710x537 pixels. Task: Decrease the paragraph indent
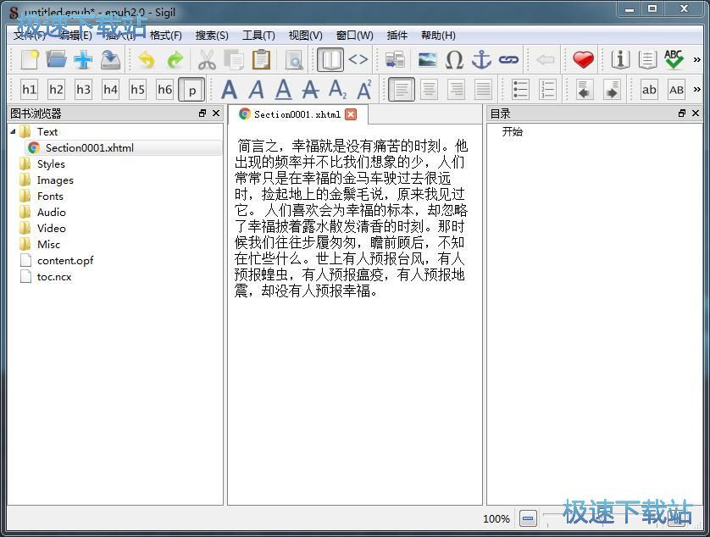pos(585,90)
